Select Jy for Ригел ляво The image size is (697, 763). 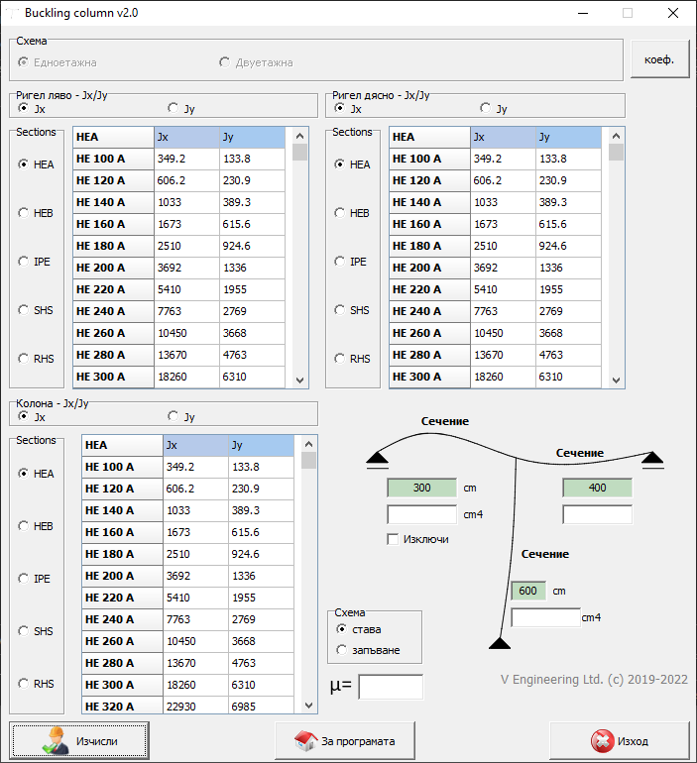(174, 108)
